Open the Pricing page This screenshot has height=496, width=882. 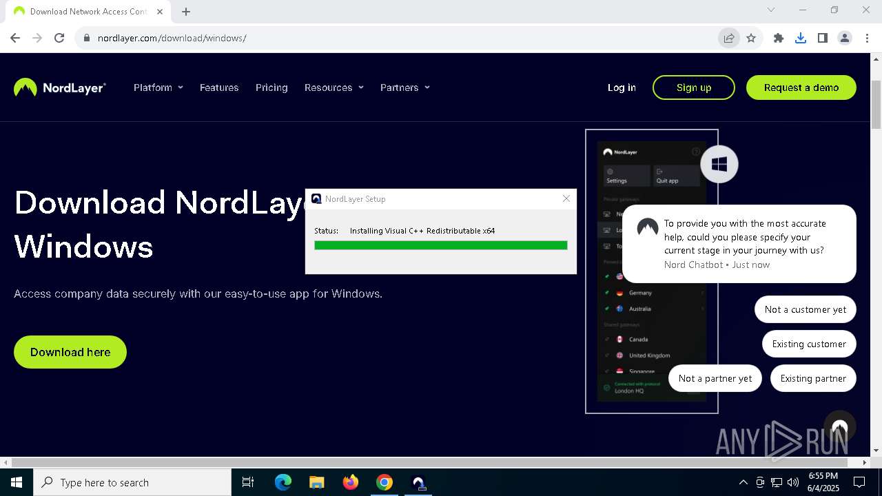click(271, 87)
